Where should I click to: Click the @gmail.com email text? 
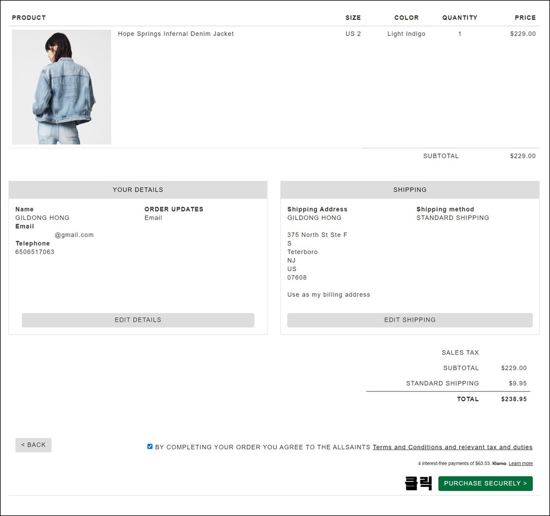pos(74,235)
